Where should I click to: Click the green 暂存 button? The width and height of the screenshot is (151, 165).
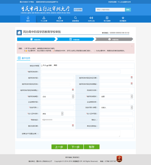92,147
